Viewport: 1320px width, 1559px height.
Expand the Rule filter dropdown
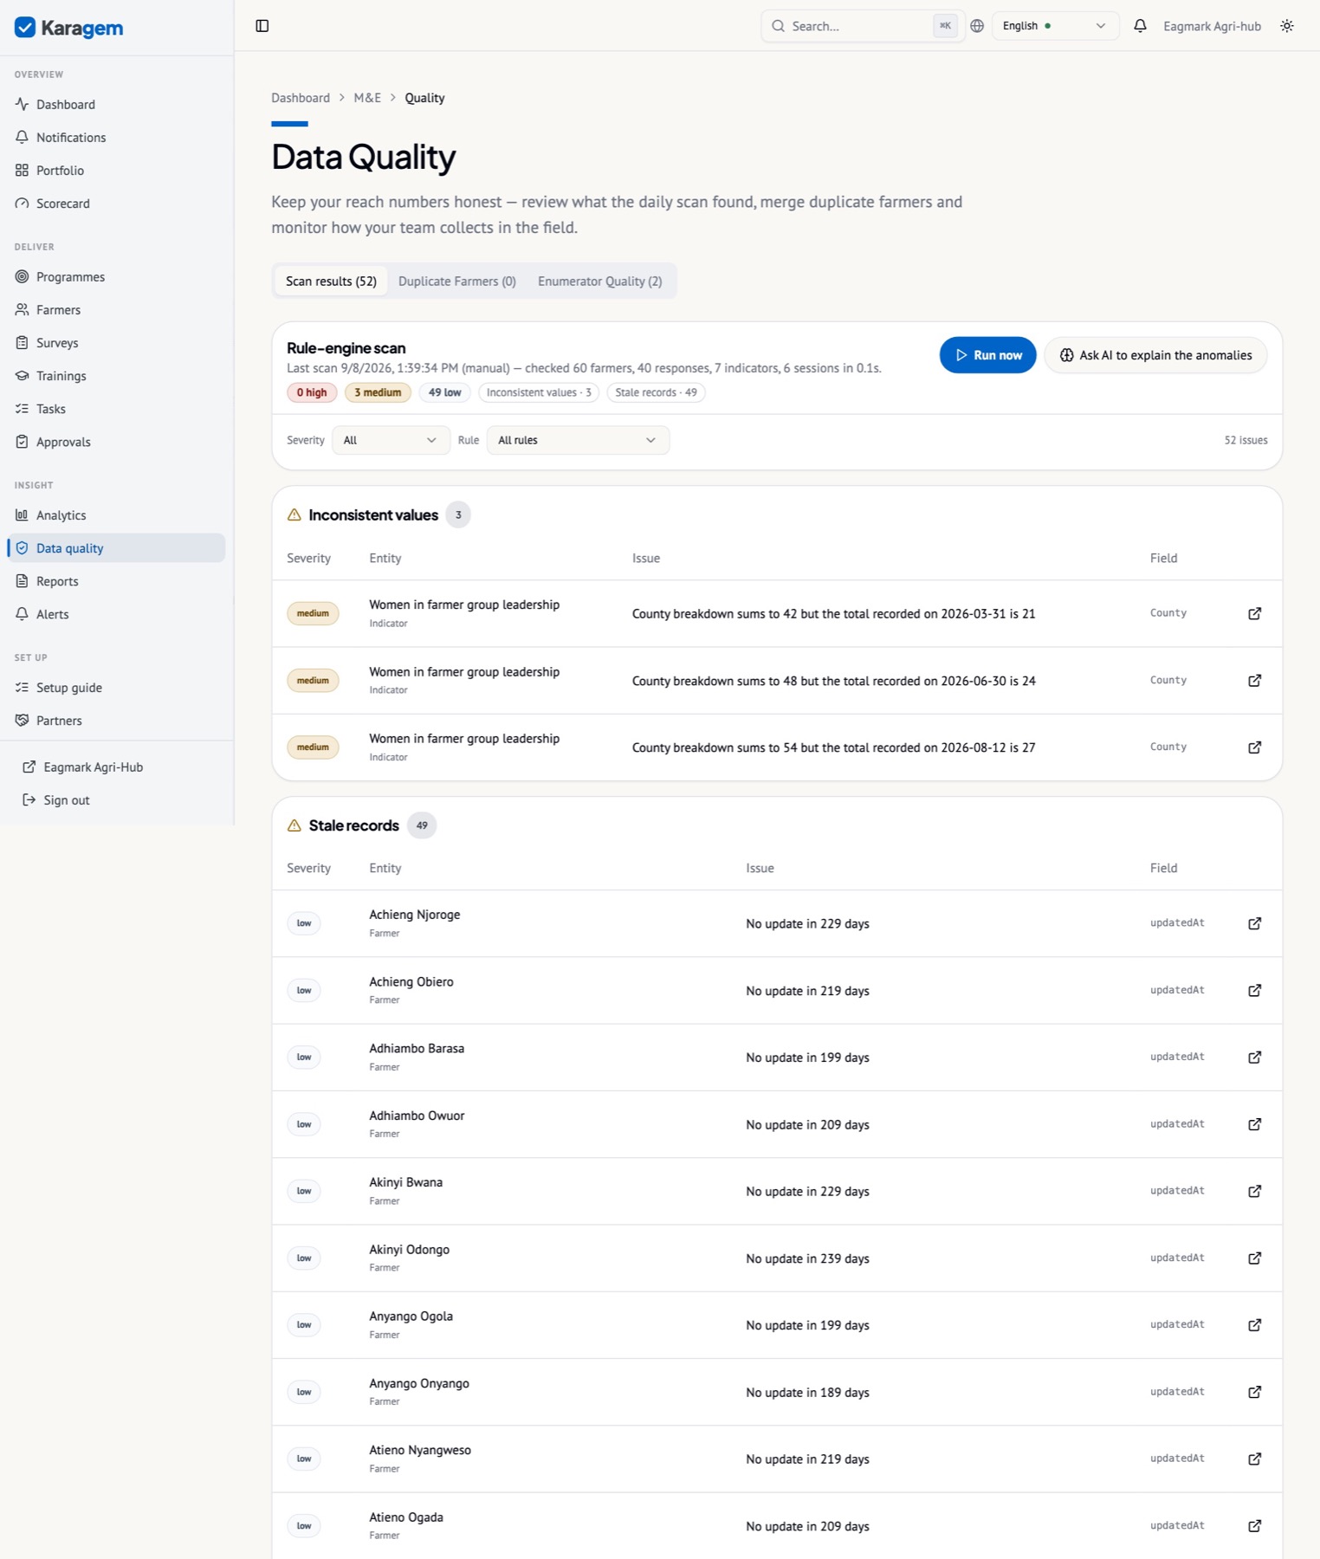(x=578, y=440)
